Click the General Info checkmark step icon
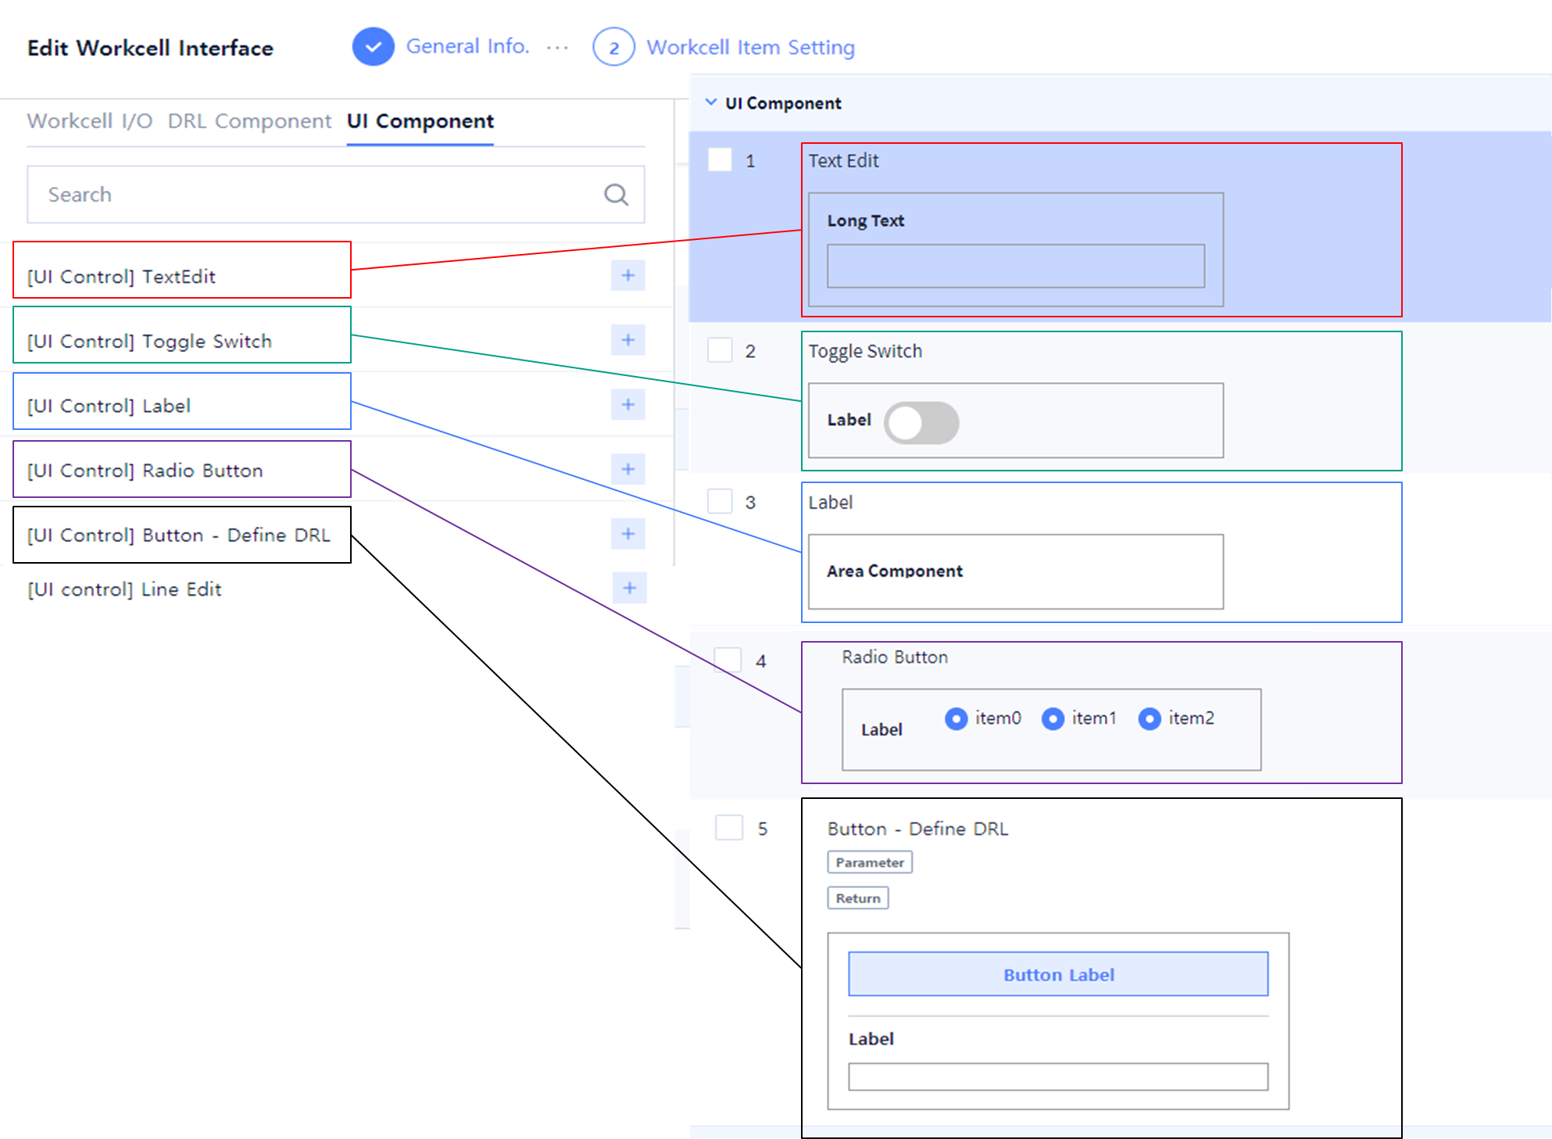 pyautogui.click(x=373, y=47)
